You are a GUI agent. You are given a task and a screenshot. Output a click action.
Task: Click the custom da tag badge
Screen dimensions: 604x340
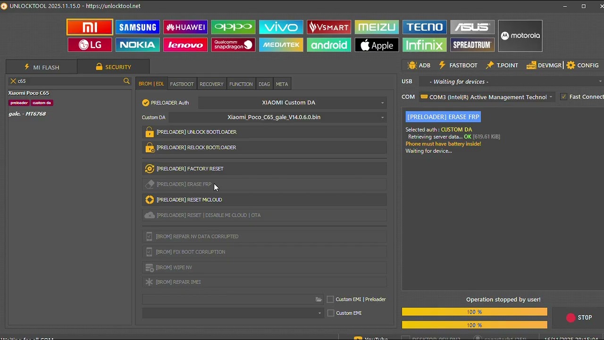point(42,103)
